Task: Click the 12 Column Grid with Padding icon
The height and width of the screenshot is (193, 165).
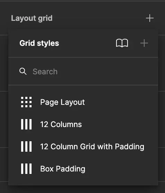Action: click(x=26, y=146)
